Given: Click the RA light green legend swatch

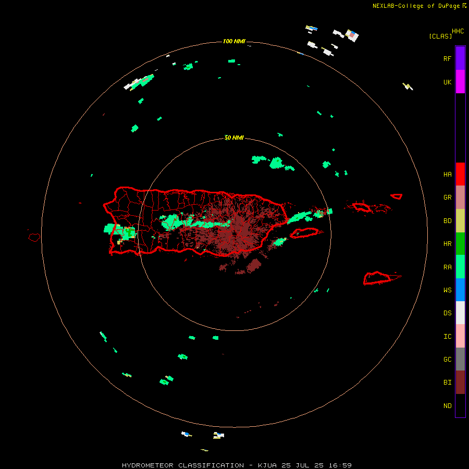Looking at the screenshot, I should click(x=460, y=267).
